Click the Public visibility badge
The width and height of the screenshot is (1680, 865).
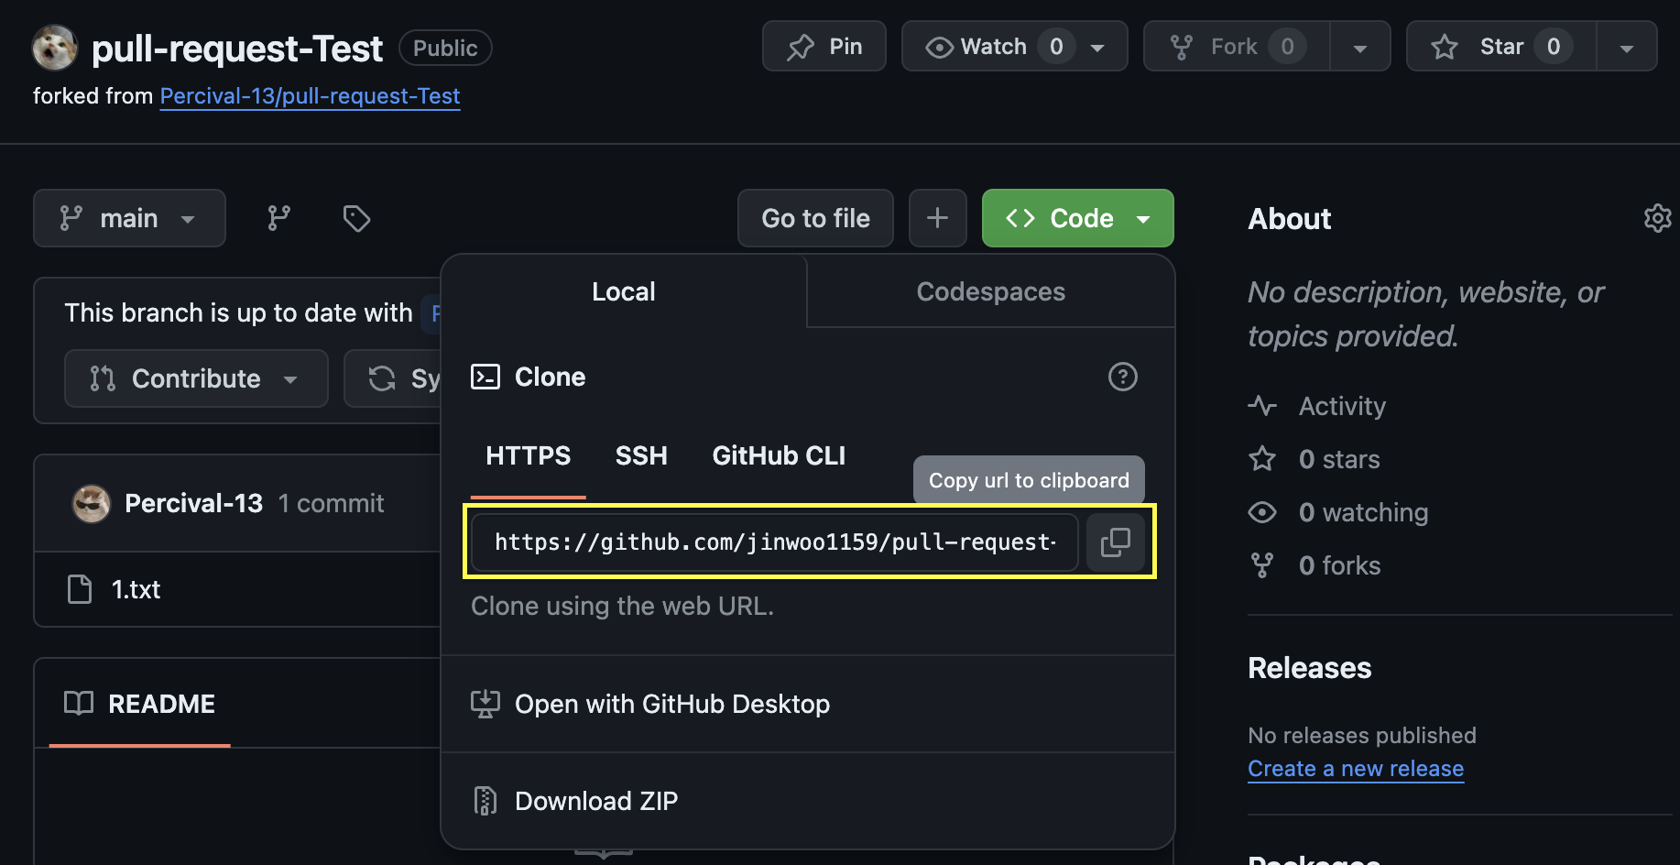[445, 48]
